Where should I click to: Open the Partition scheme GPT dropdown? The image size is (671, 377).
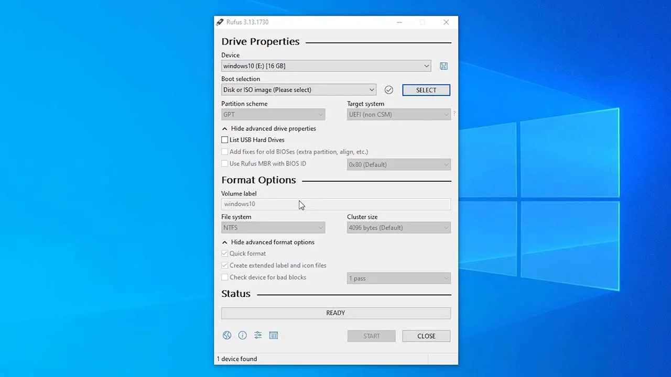[273, 115]
